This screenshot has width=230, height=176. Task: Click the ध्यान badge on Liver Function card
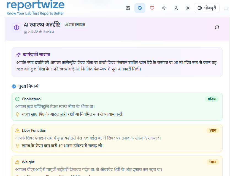(x=213, y=130)
